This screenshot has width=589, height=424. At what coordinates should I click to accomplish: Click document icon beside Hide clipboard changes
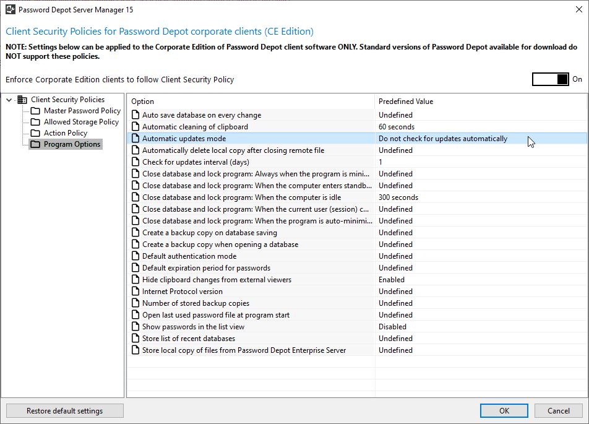135,280
